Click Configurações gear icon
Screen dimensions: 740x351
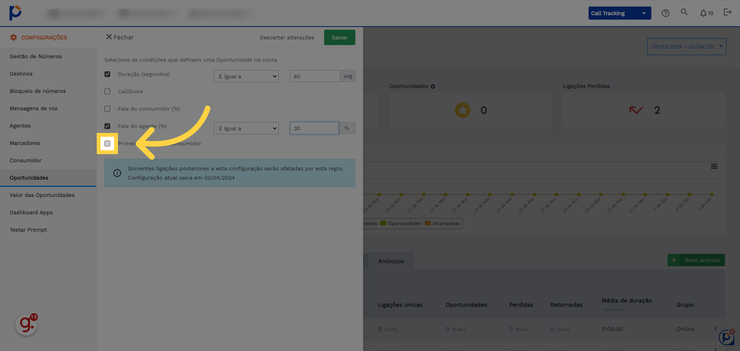13,37
